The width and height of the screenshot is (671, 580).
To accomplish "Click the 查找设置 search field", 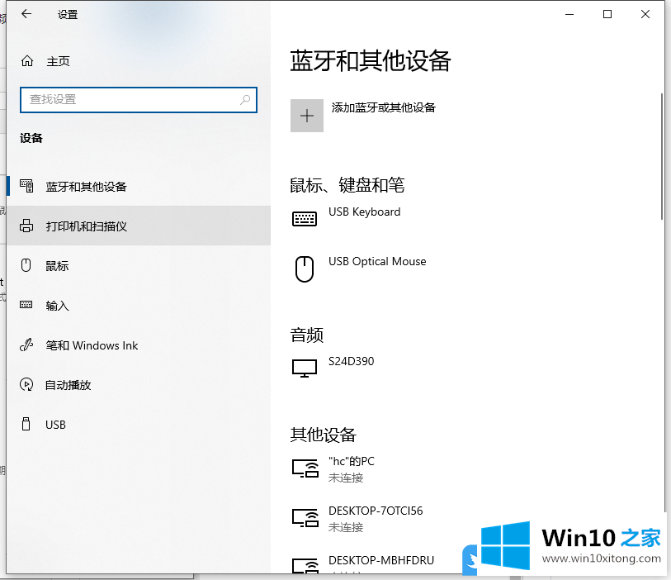I will (x=138, y=100).
